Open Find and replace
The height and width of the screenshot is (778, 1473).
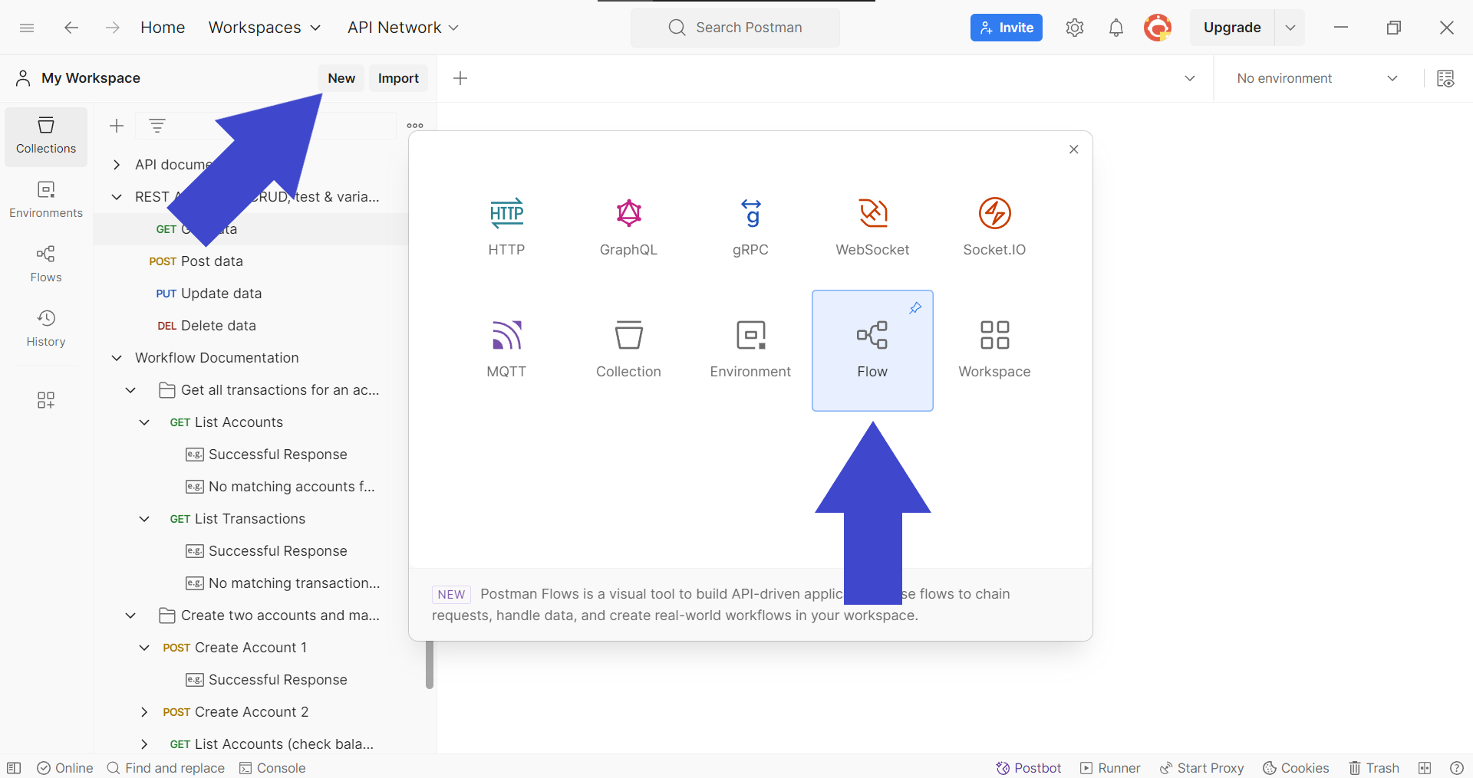coord(166,768)
